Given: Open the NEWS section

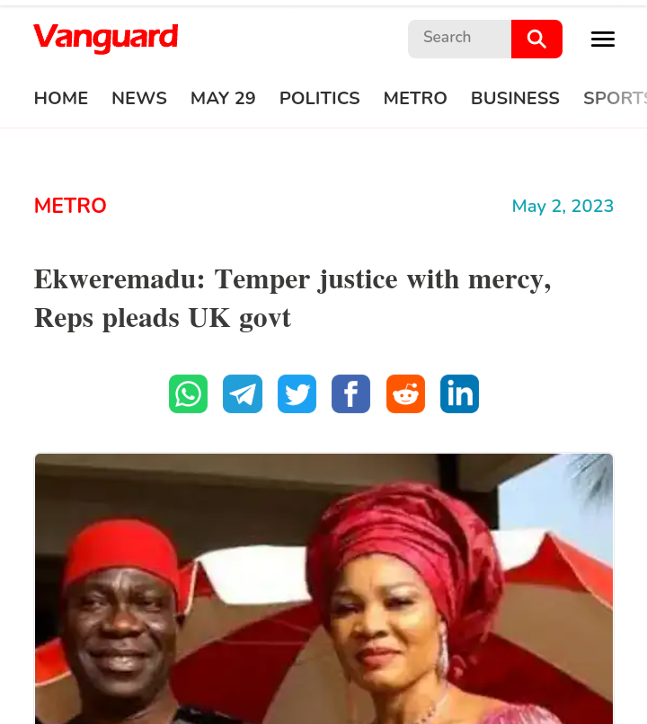Looking at the screenshot, I should pos(139,98).
